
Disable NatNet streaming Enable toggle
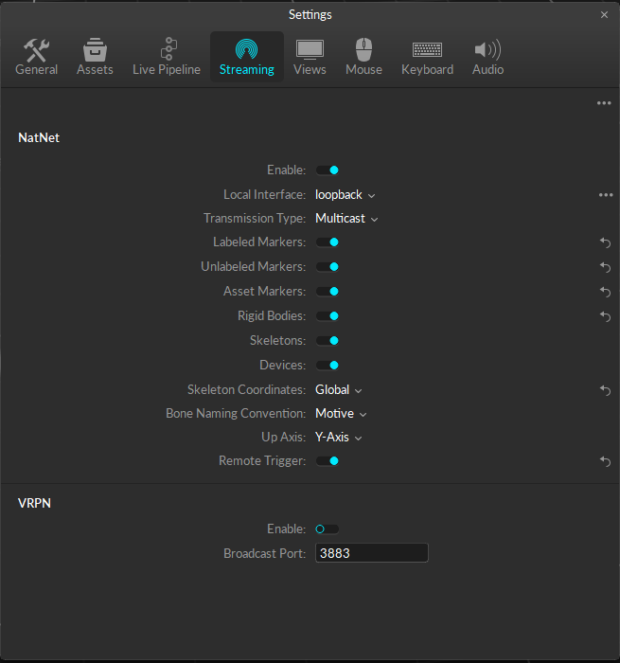[x=328, y=170]
